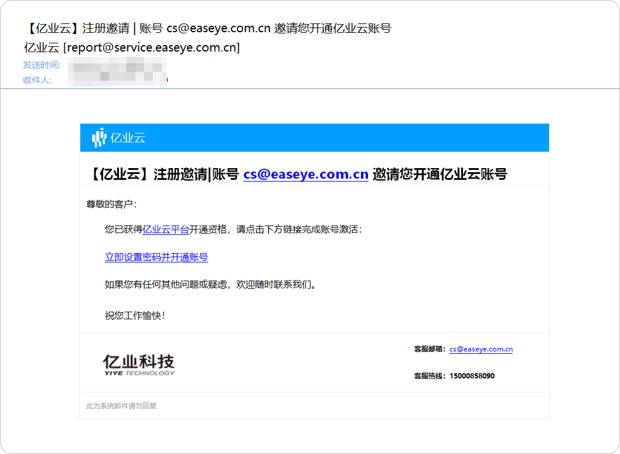Open the 亿业云平台 hyperlink
The height and width of the screenshot is (454, 620).
click(x=166, y=230)
